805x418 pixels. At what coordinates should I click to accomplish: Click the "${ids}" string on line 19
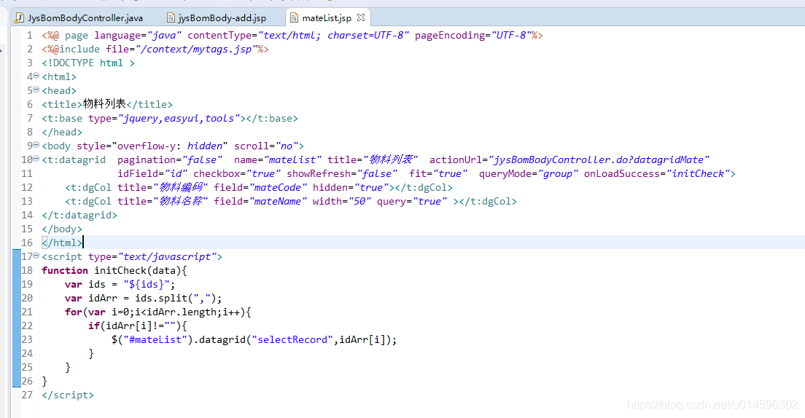(147, 284)
